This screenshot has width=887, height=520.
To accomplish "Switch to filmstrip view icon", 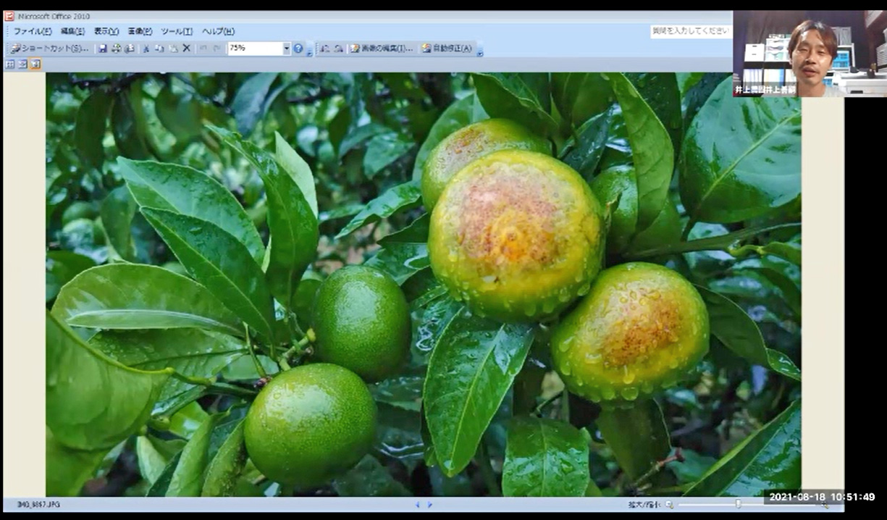I will click(x=22, y=64).
